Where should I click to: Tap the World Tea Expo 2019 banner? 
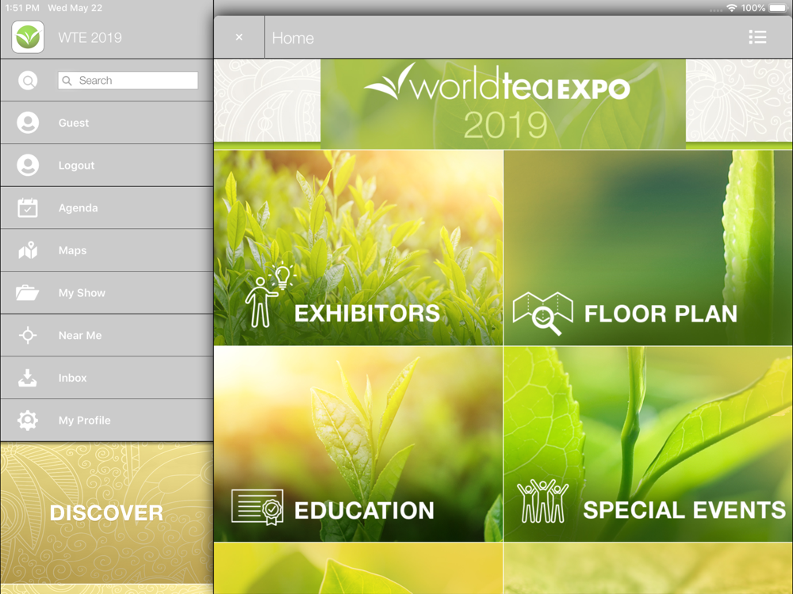coord(504,104)
